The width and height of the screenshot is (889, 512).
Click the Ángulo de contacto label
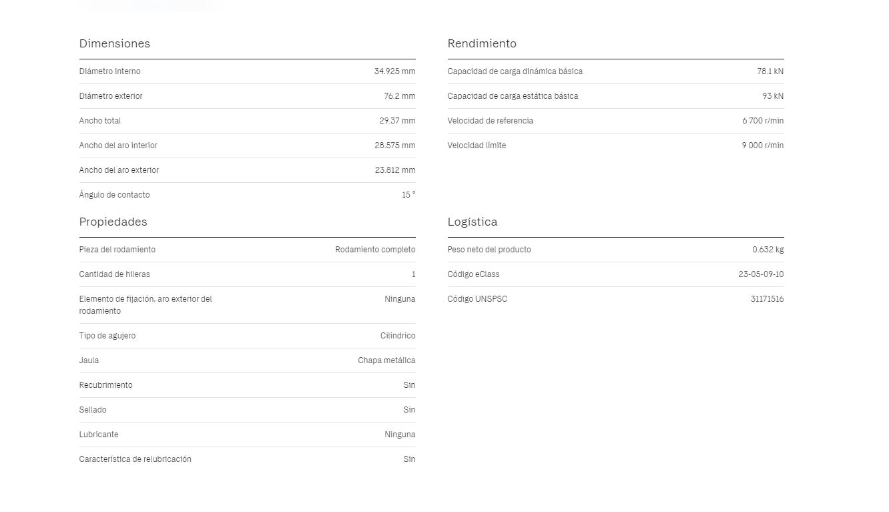pos(114,195)
